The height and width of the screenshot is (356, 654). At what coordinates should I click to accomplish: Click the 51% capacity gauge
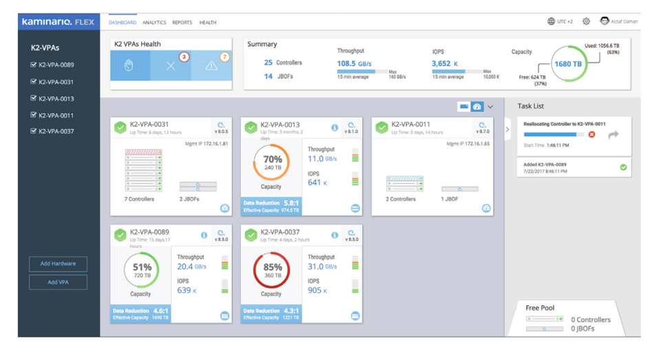point(142,270)
